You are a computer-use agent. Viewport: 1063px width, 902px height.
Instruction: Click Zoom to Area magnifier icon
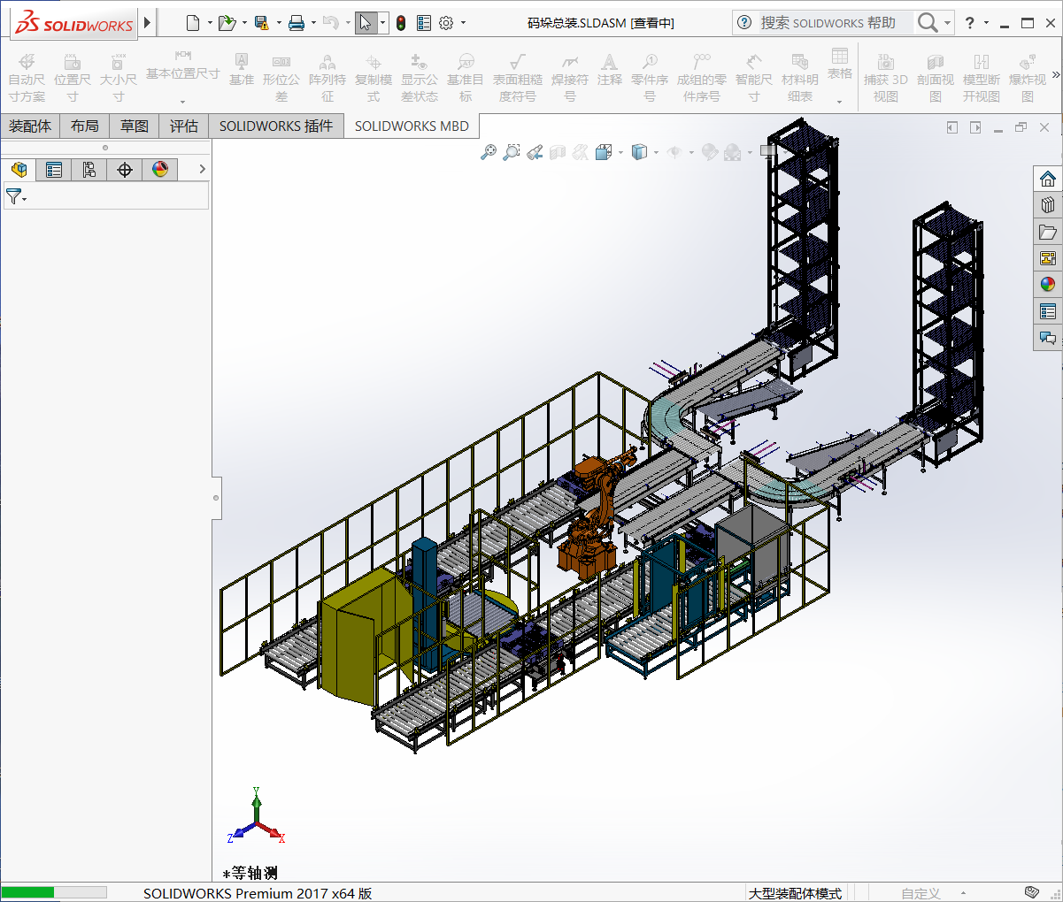pyautogui.click(x=511, y=152)
